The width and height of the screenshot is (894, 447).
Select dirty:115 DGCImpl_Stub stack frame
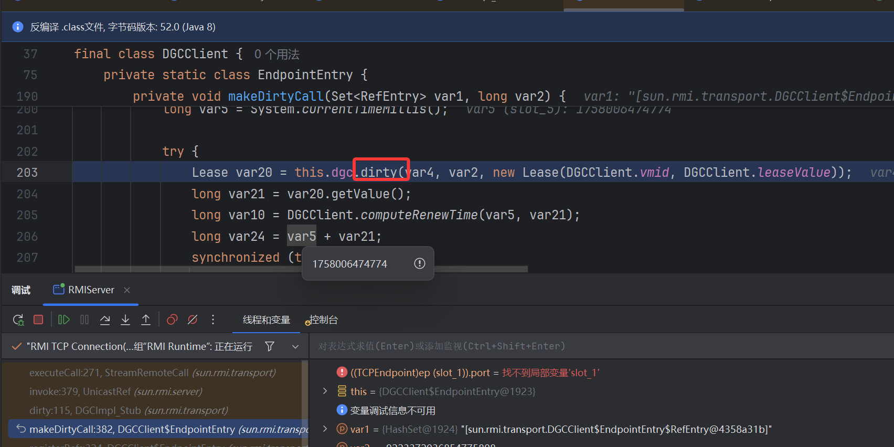point(129,410)
